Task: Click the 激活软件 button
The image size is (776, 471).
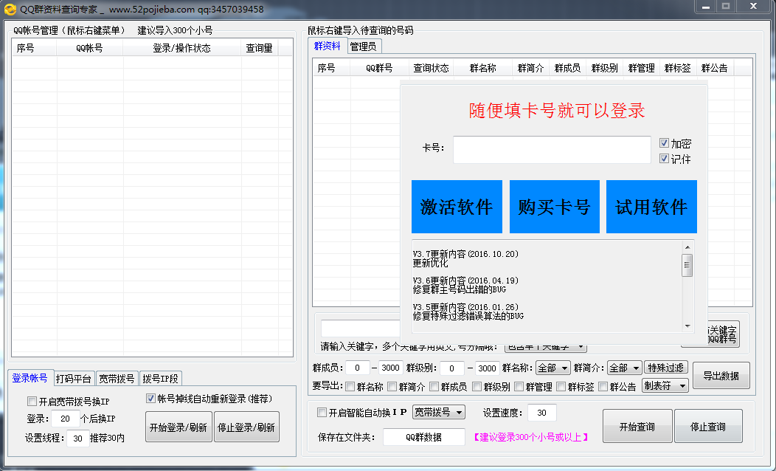Action: 457,207
